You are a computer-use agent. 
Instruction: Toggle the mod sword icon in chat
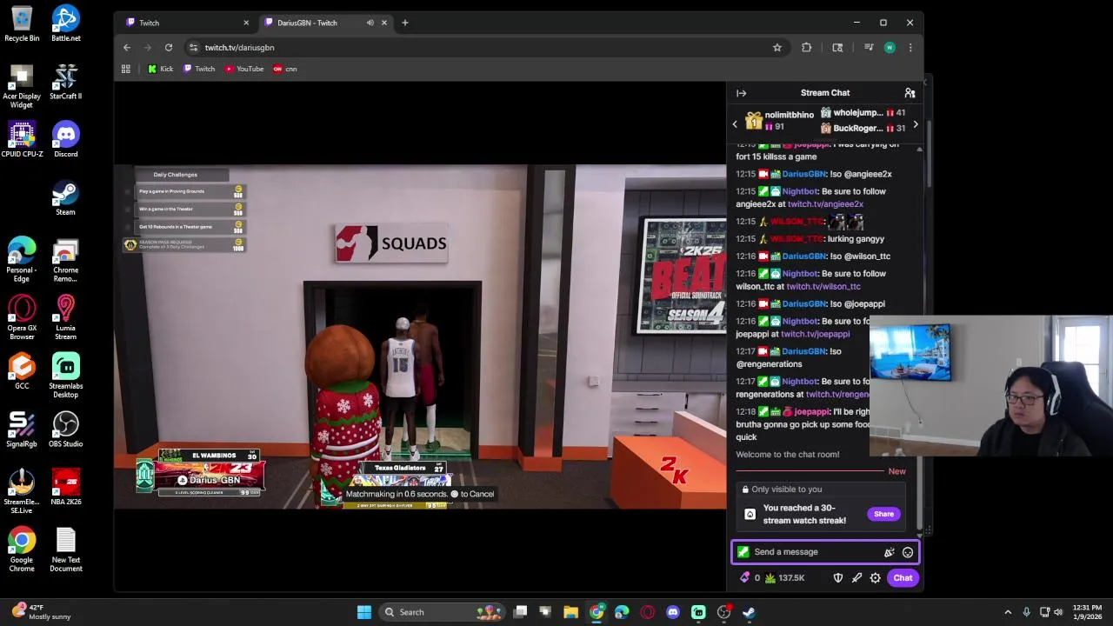click(x=856, y=578)
